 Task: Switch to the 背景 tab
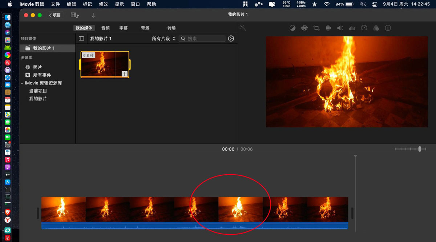click(x=145, y=28)
